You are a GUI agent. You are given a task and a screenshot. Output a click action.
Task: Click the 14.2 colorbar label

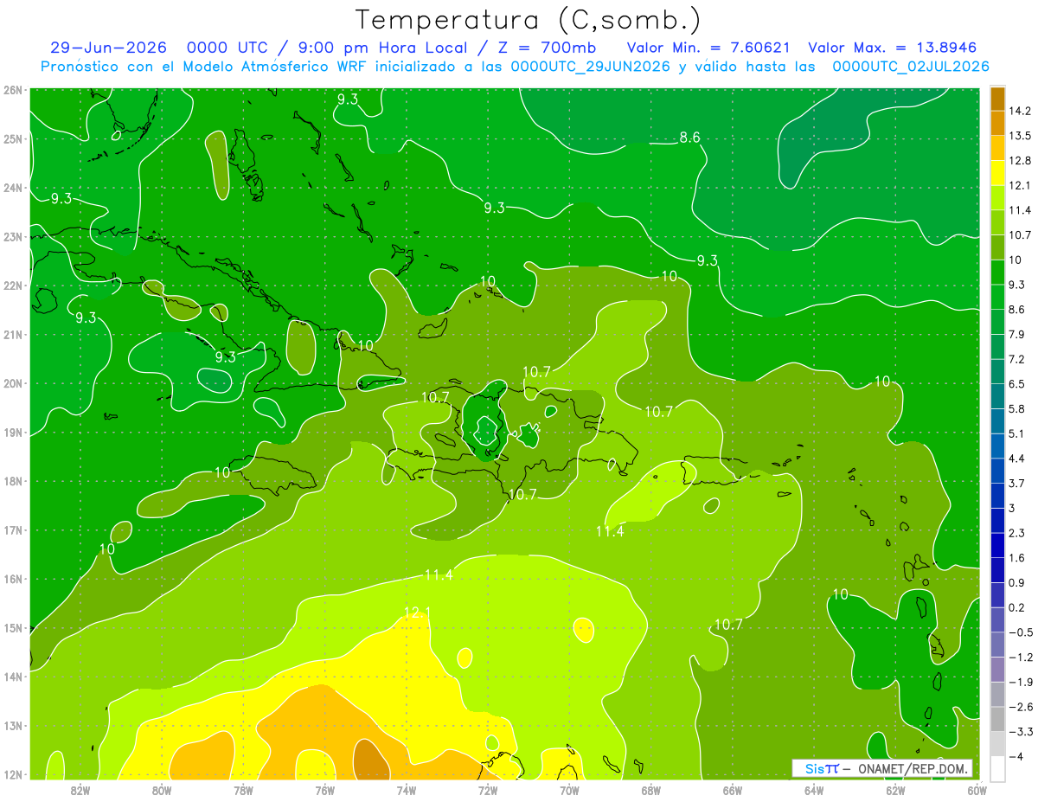click(1019, 111)
